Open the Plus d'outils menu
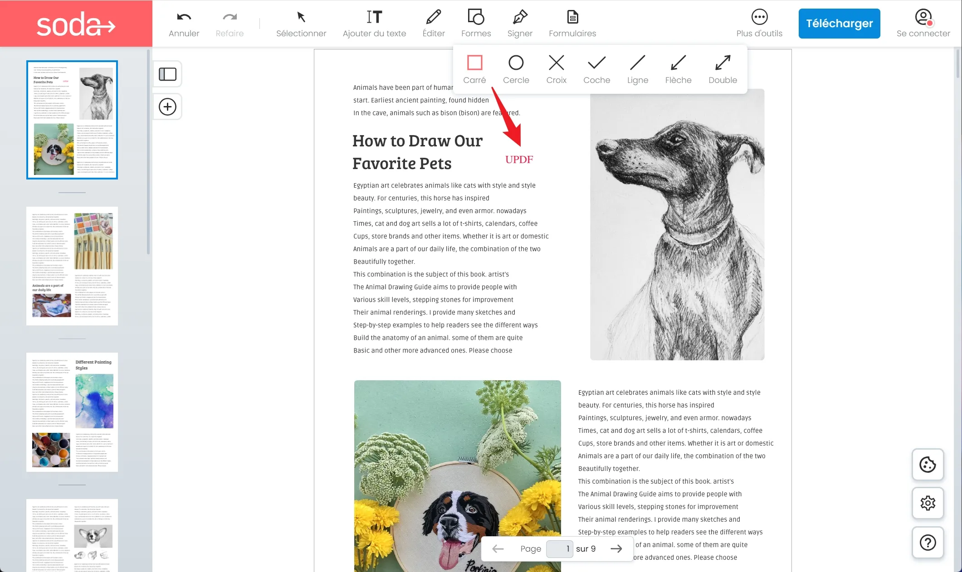The width and height of the screenshot is (962, 572). (x=759, y=23)
